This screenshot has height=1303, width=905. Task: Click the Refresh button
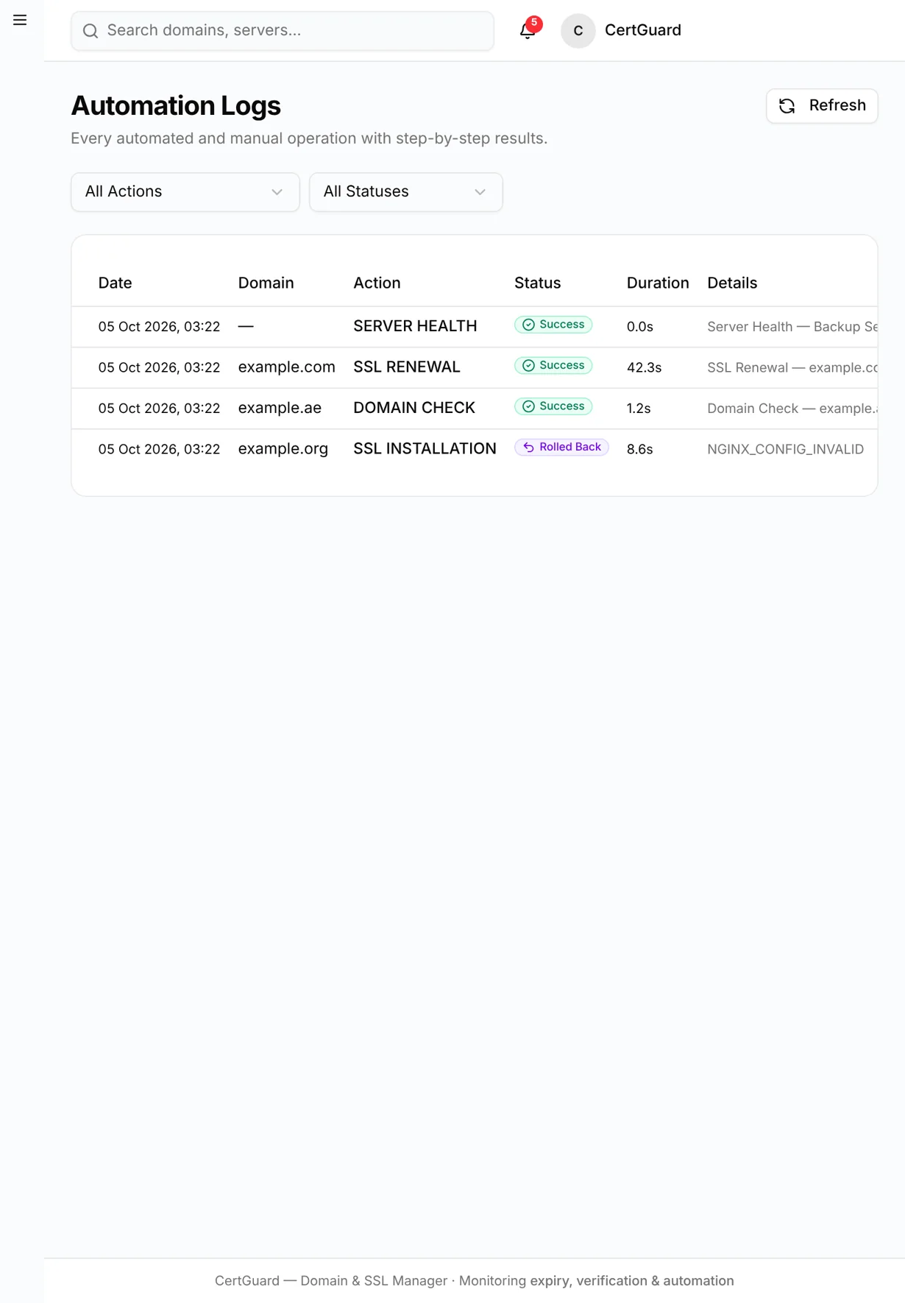click(x=822, y=106)
